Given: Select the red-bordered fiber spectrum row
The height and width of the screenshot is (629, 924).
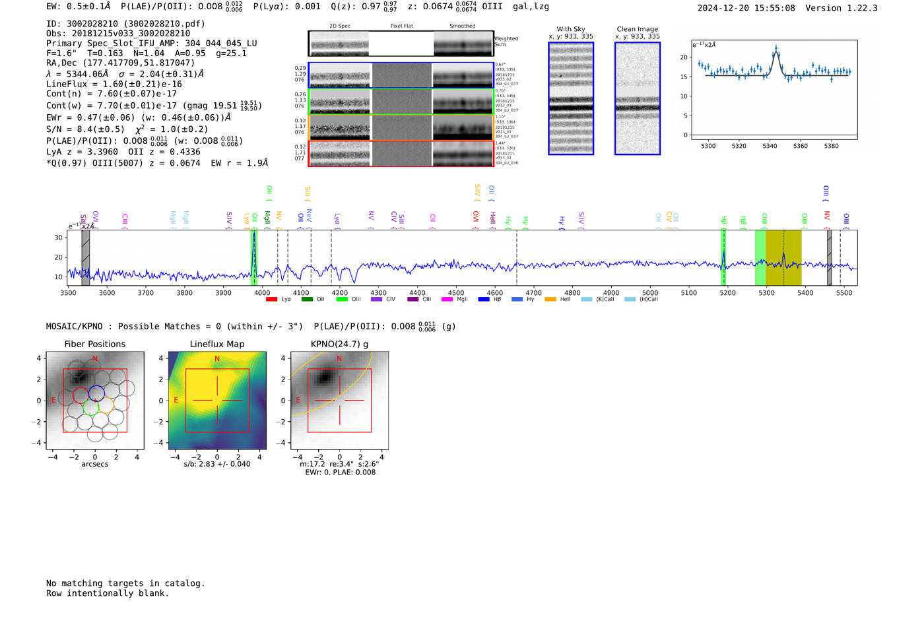Looking at the screenshot, I should click(x=401, y=154).
